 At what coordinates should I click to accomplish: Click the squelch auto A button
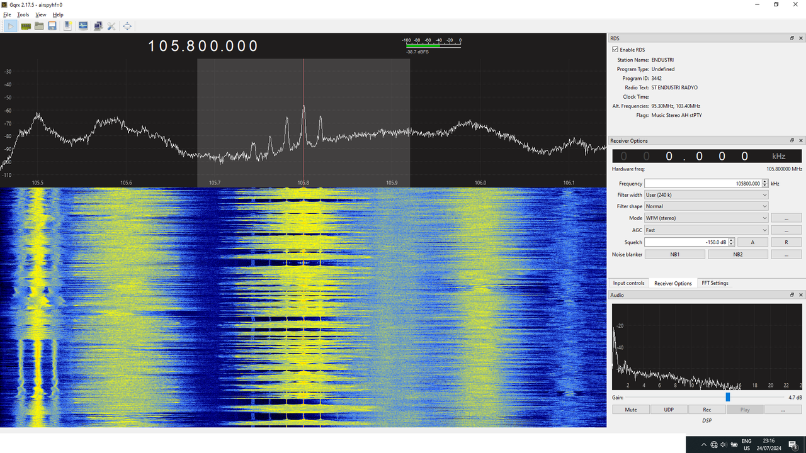[752, 242]
